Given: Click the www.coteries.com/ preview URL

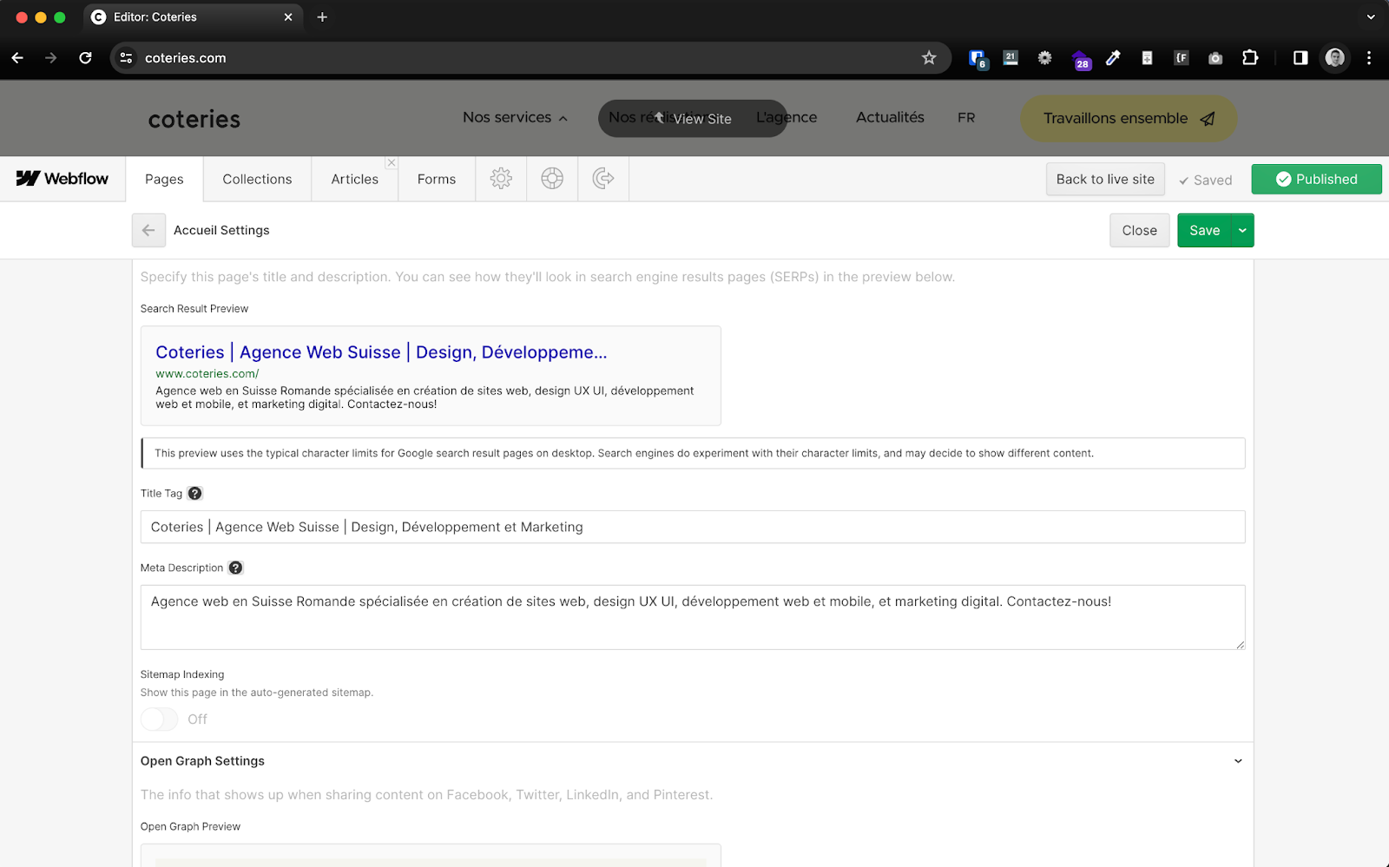Looking at the screenshot, I should [x=207, y=374].
